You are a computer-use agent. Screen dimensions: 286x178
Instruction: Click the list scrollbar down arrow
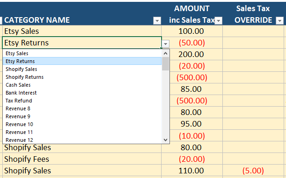tap(165, 140)
